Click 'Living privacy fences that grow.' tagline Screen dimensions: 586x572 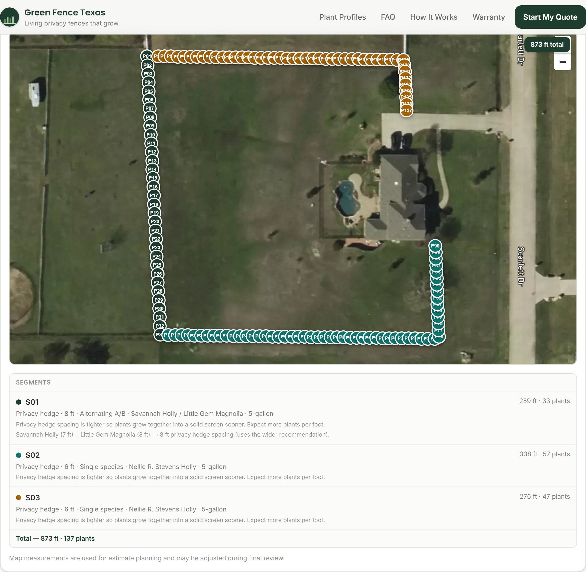[72, 23]
